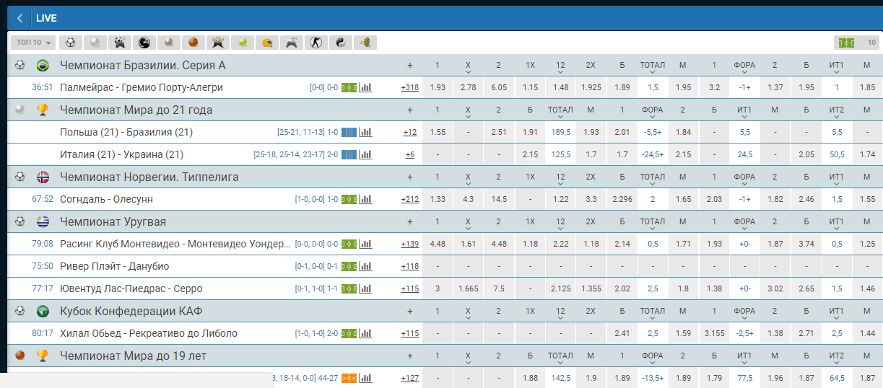Open +139 markets for Расинг Клуб Монтевидео
The image size is (883, 388).
410,244
